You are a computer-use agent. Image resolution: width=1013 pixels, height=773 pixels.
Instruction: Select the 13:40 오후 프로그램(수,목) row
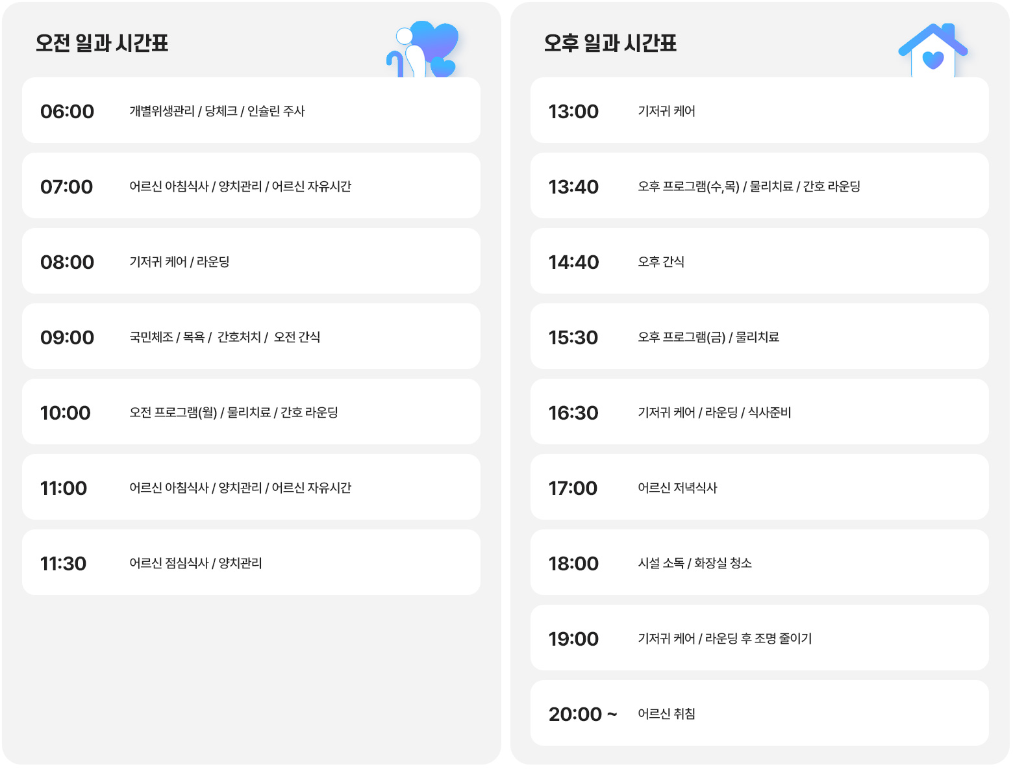pyautogui.click(x=759, y=186)
